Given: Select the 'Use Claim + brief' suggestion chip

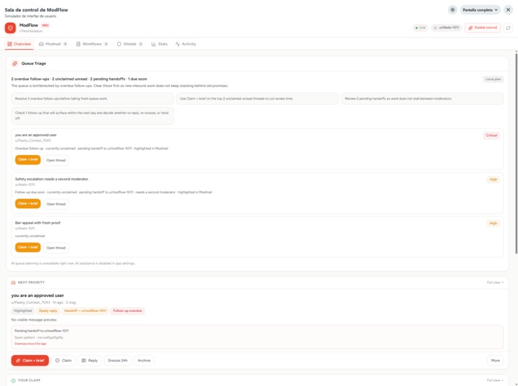Looking at the screenshot, I should (x=257, y=98).
